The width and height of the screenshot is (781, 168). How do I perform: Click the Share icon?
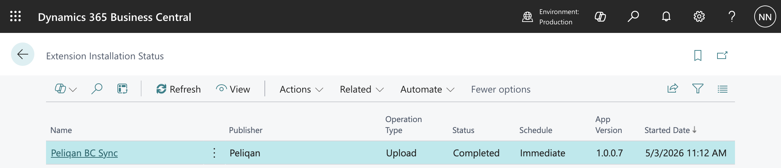click(x=672, y=88)
